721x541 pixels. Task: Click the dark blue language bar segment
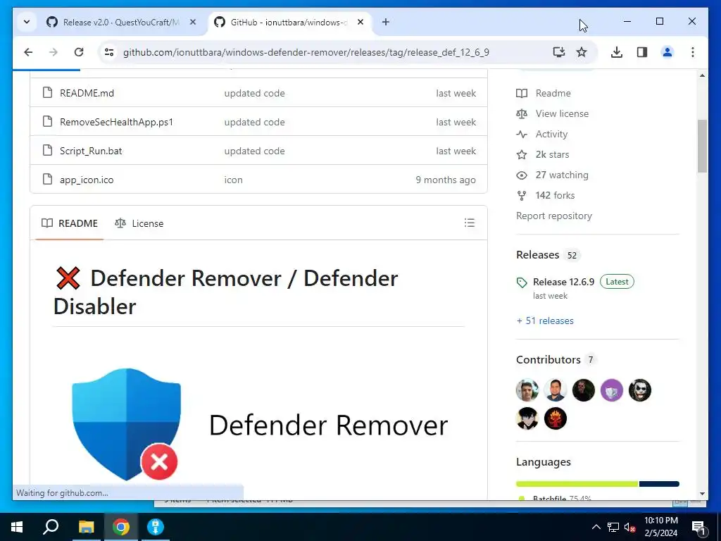pos(659,484)
